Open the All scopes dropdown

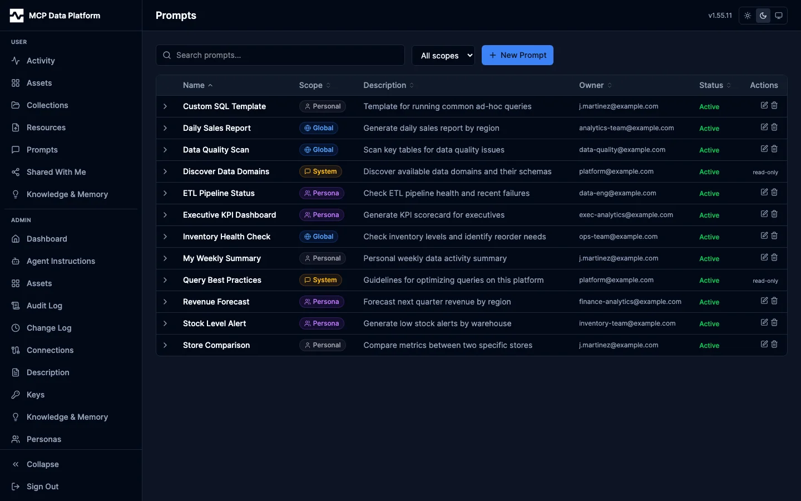point(443,55)
